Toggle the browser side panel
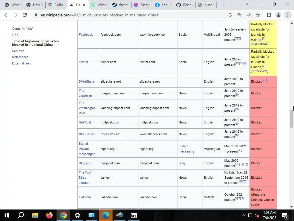The image size is (294, 221). (x=269, y=15)
